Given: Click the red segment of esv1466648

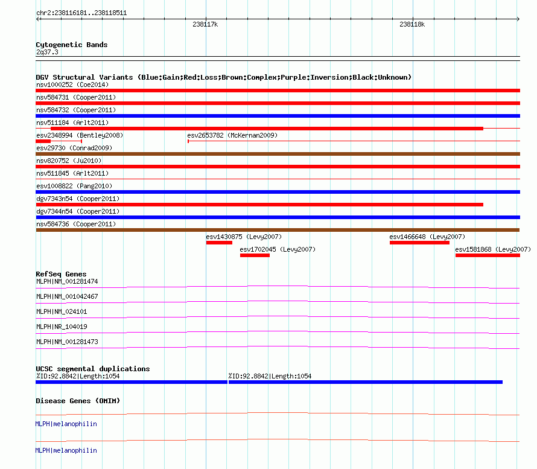Looking at the screenshot, I should tap(419, 243).
